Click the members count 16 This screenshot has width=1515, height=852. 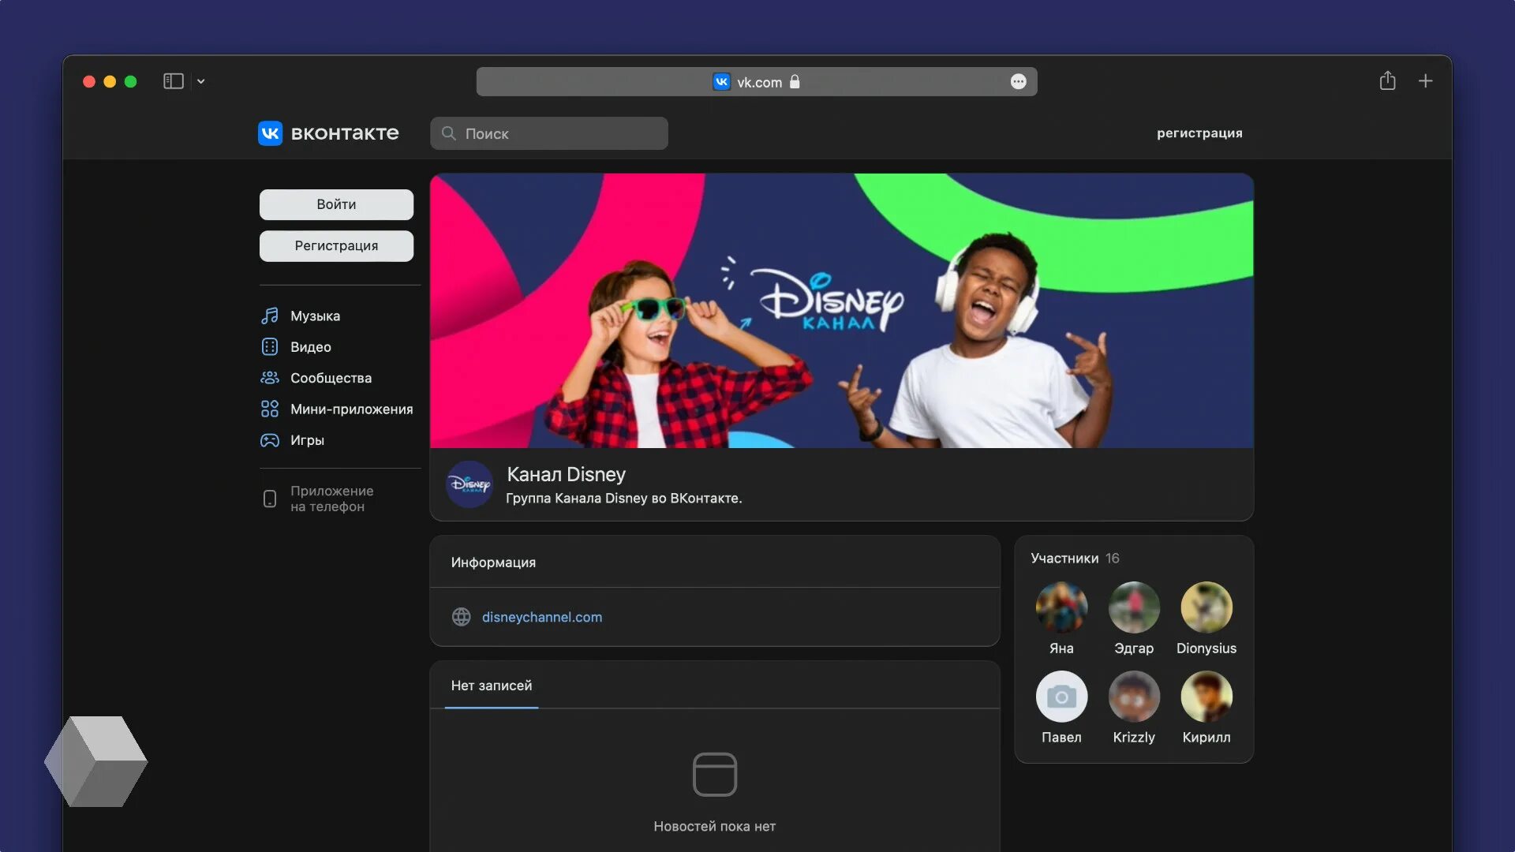click(1113, 559)
